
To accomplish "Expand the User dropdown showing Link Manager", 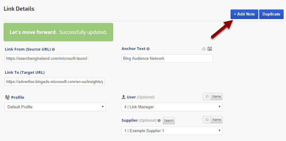I will pos(172,107).
